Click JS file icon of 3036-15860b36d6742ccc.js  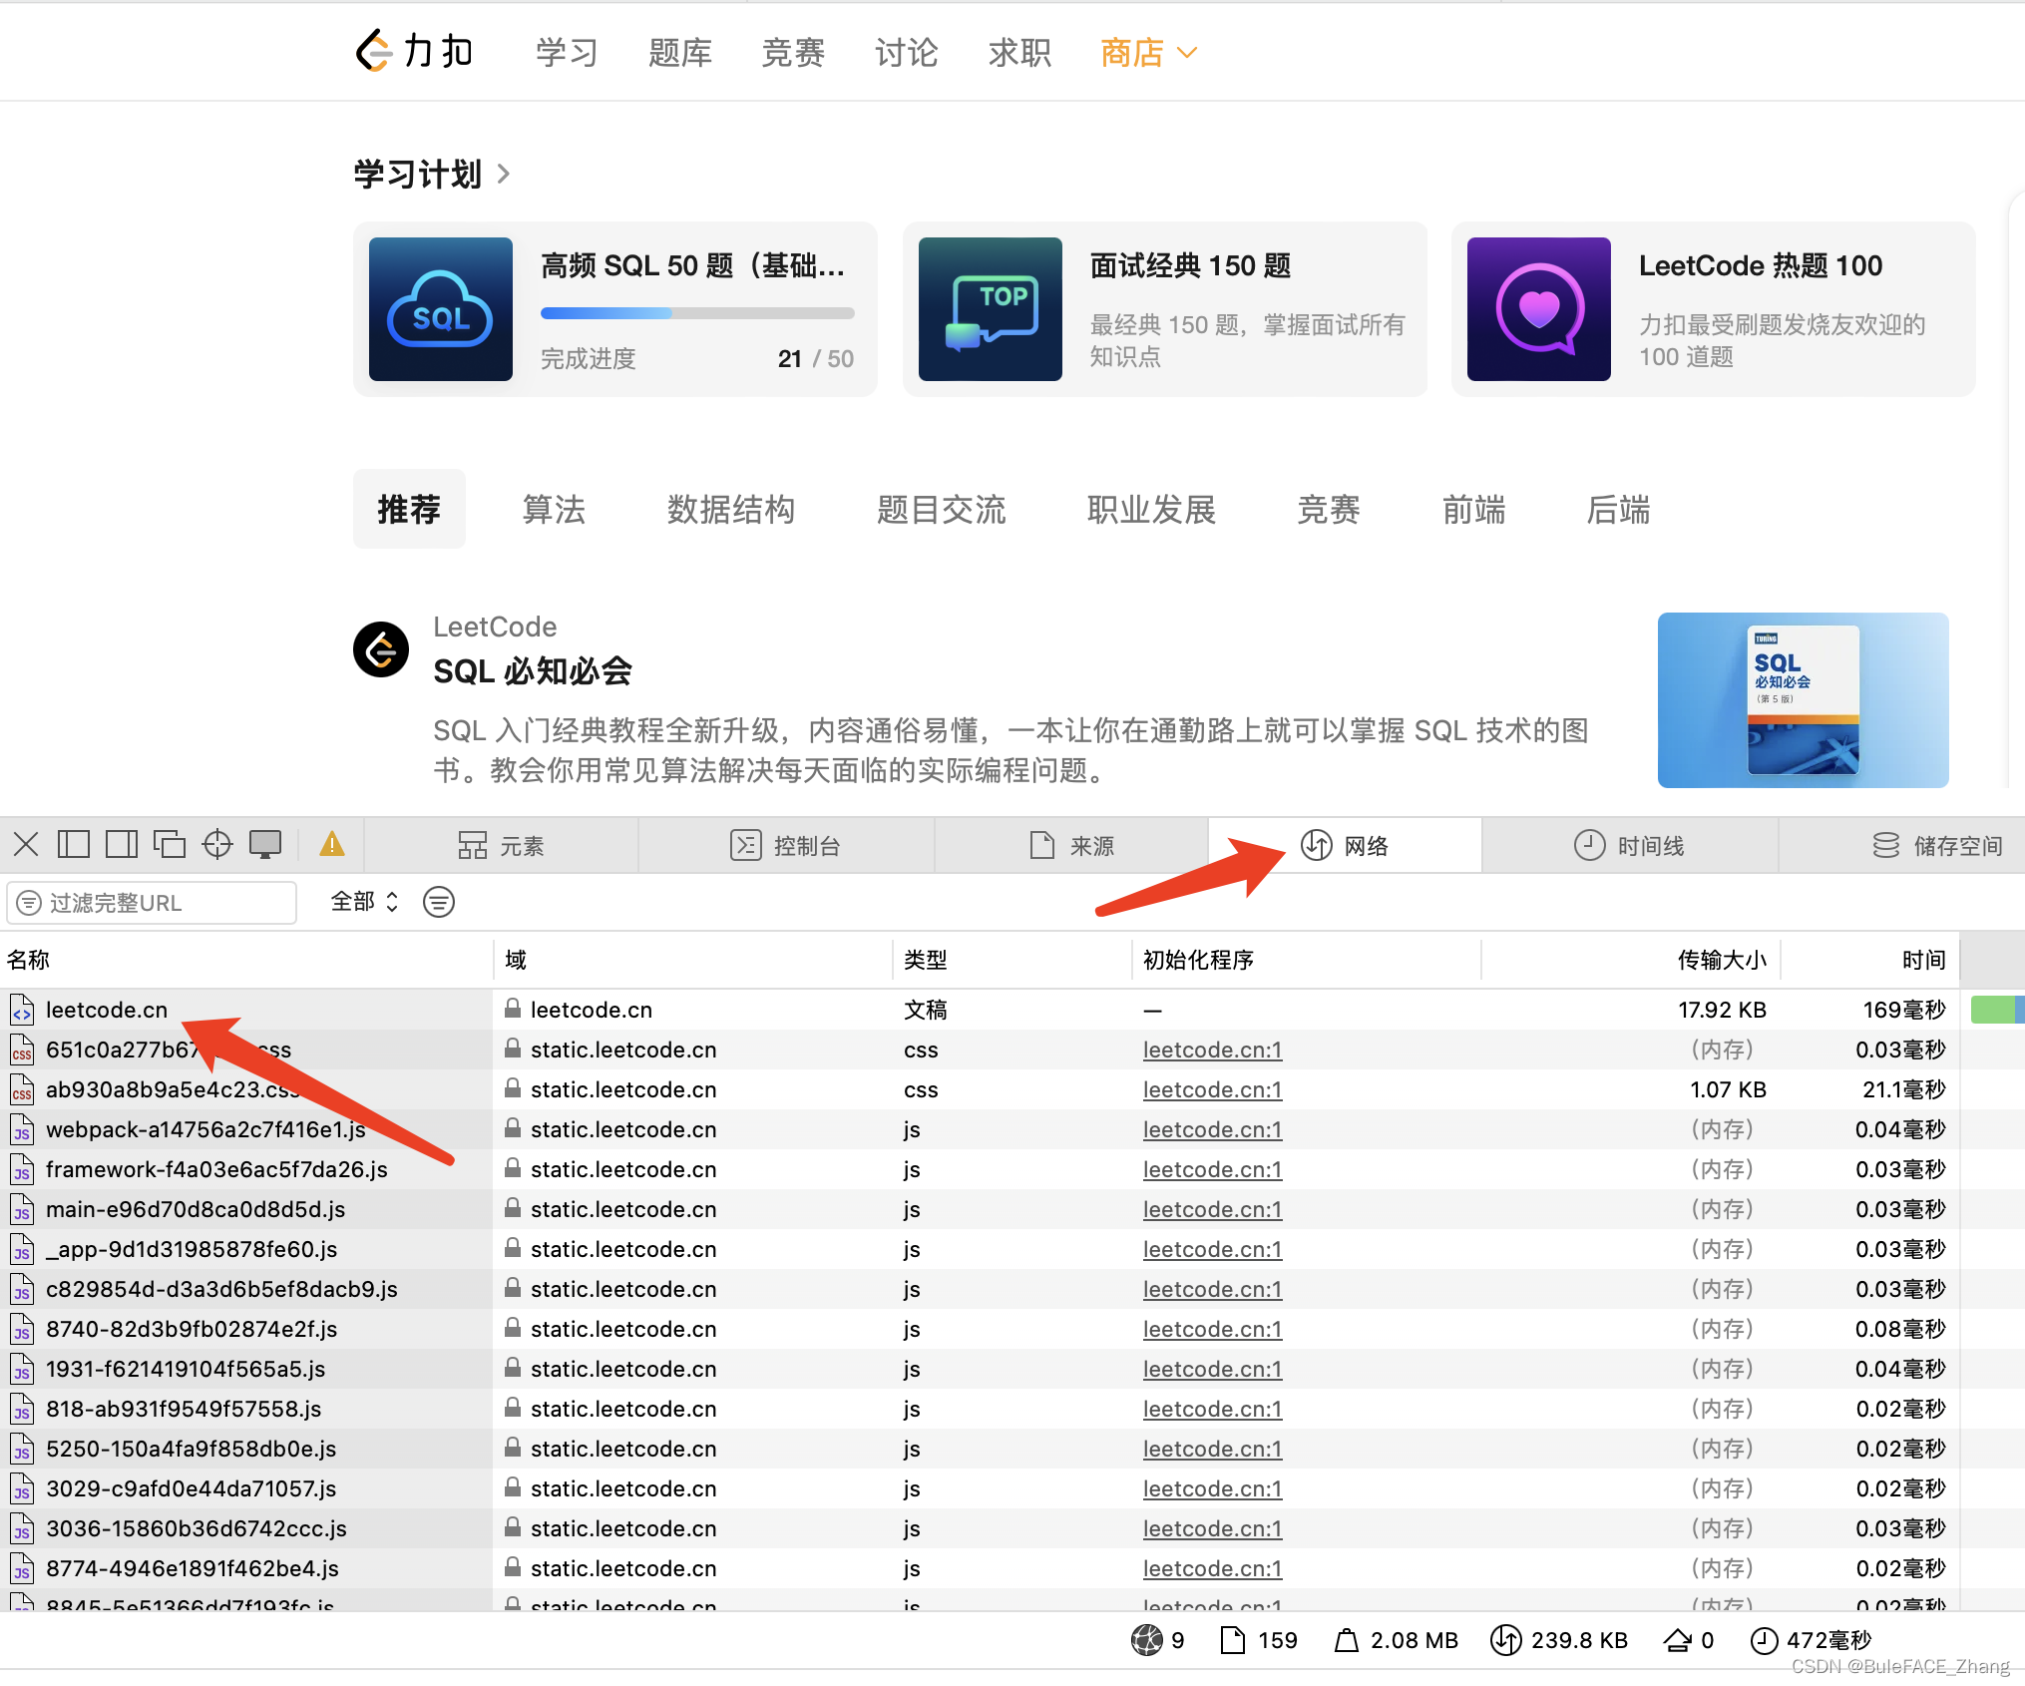[x=22, y=1528]
